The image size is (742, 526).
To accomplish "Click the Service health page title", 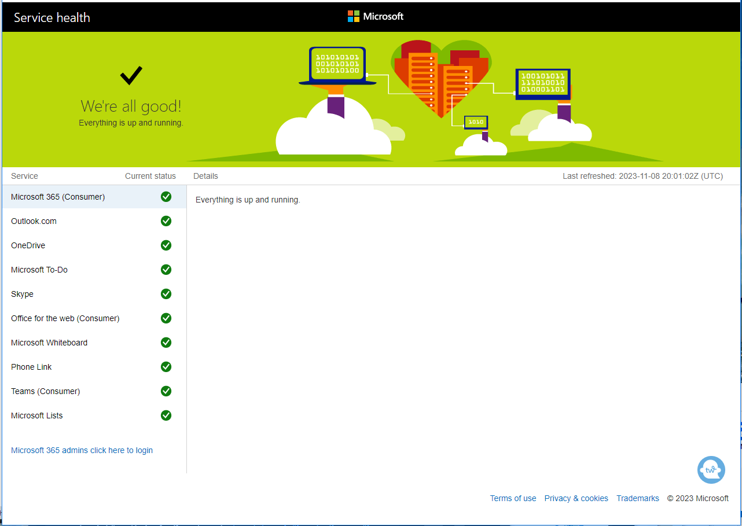I will click(52, 17).
